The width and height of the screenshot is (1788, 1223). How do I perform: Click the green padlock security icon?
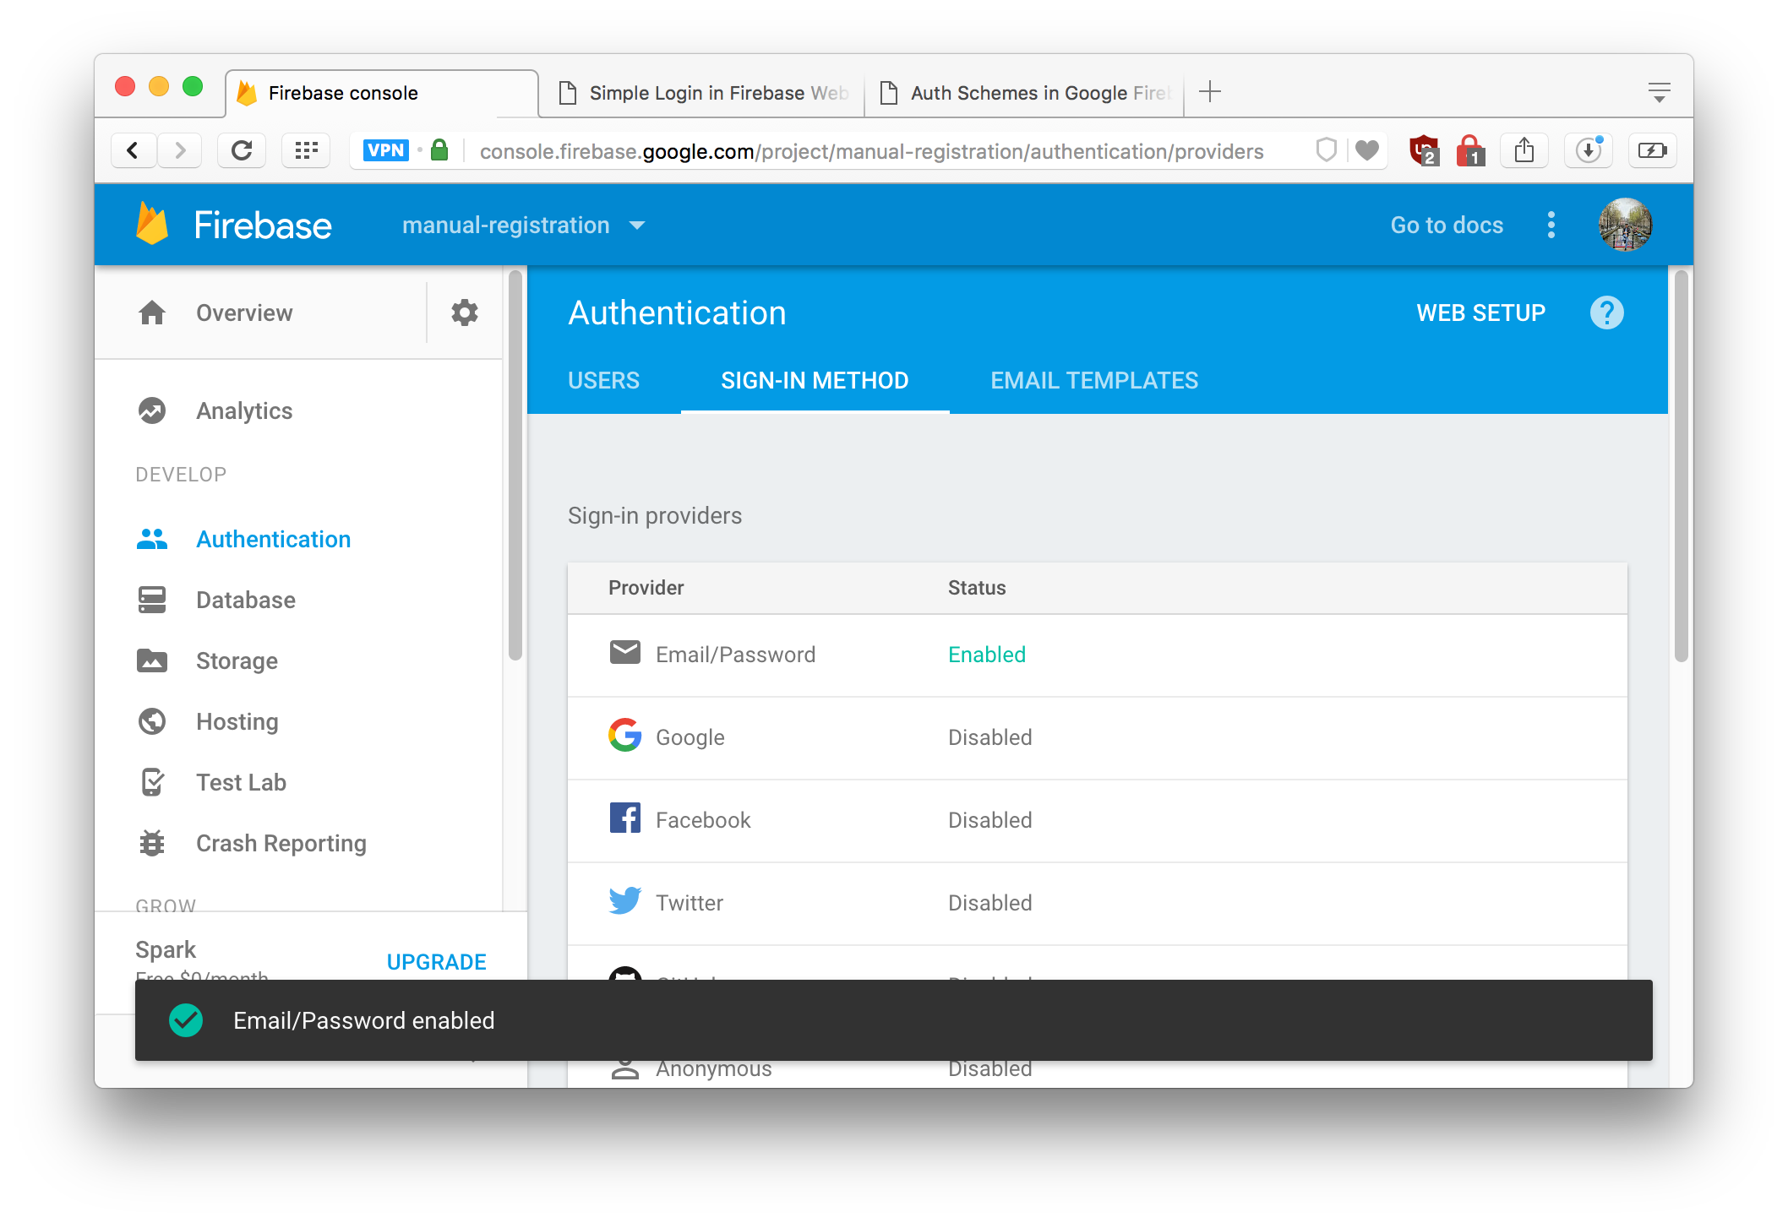click(439, 149)
